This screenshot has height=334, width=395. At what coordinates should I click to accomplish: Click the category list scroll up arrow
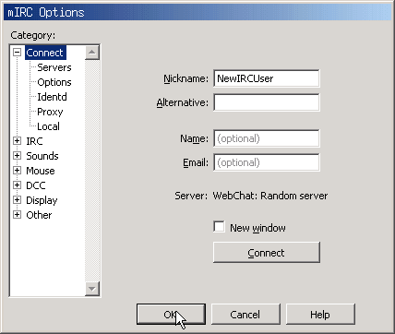tap(92, 53)
